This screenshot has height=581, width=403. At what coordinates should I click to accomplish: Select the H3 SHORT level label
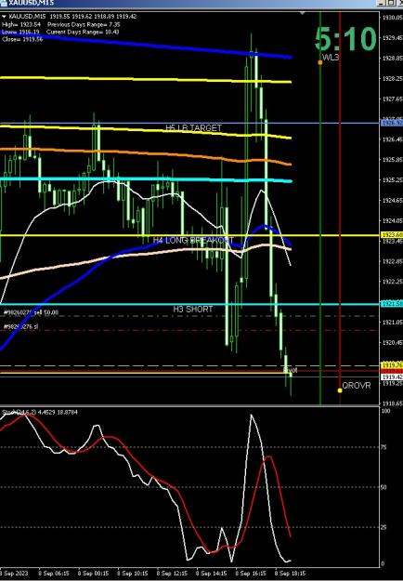tap(193, 309)
